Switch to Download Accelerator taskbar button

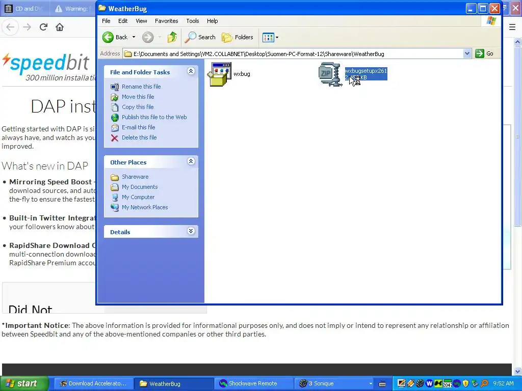tap(94, 383)
